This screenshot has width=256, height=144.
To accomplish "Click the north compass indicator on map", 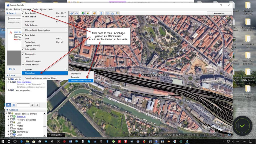I will pyautogui.click(x=225, y=17).
